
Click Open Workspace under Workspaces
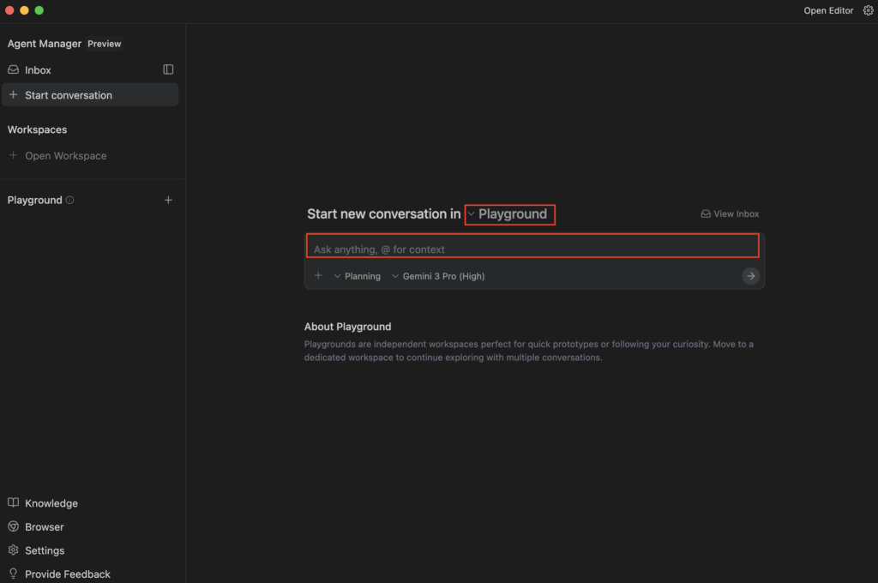[65, 156]
